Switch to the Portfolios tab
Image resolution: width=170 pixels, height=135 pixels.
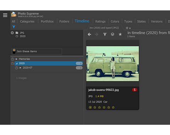click(47, 21)
